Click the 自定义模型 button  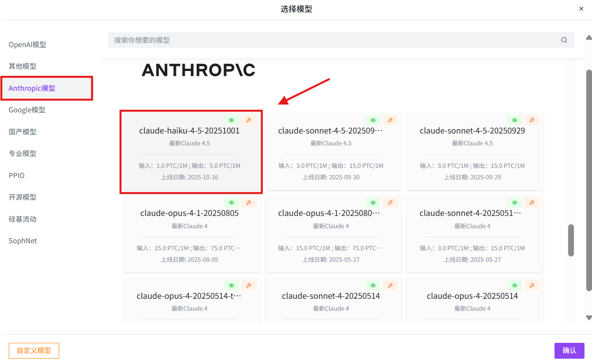(34, 351)
